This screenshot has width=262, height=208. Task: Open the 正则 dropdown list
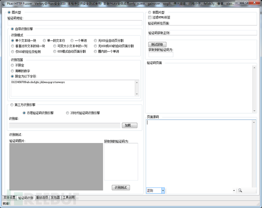click(x=163, y=191)
